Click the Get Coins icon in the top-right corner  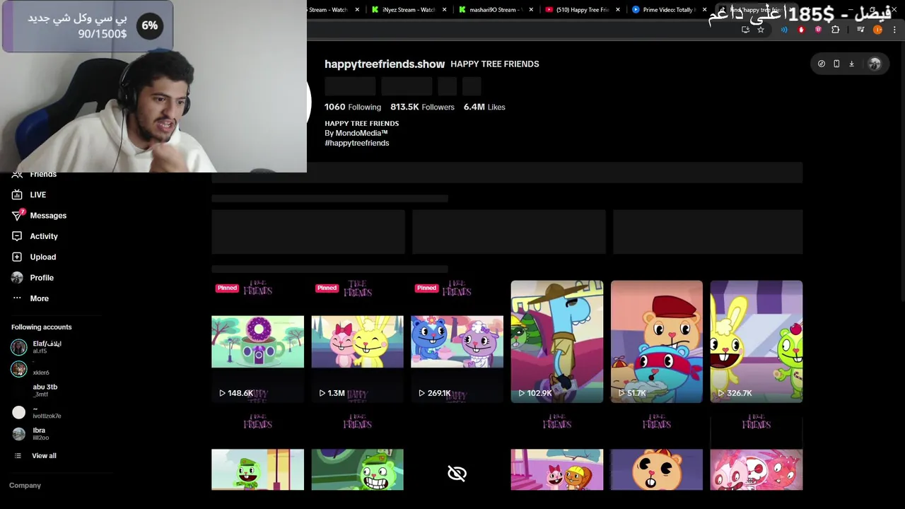[821, 64]
